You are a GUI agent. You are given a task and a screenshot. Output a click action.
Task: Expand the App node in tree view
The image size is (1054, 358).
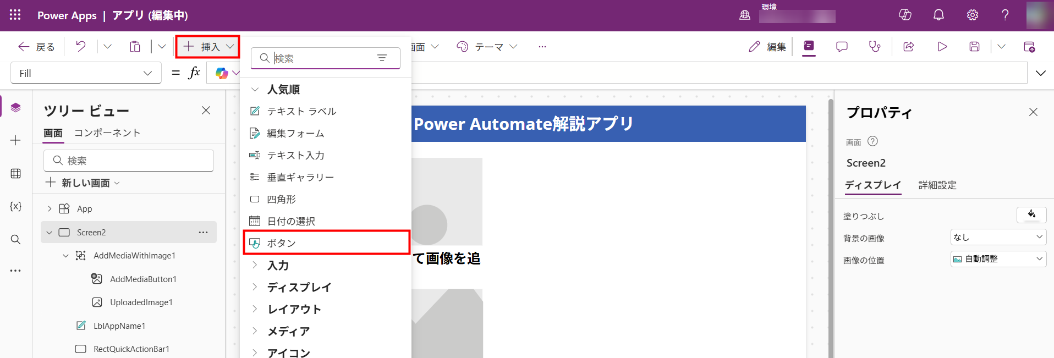click(x=50, y=208)
